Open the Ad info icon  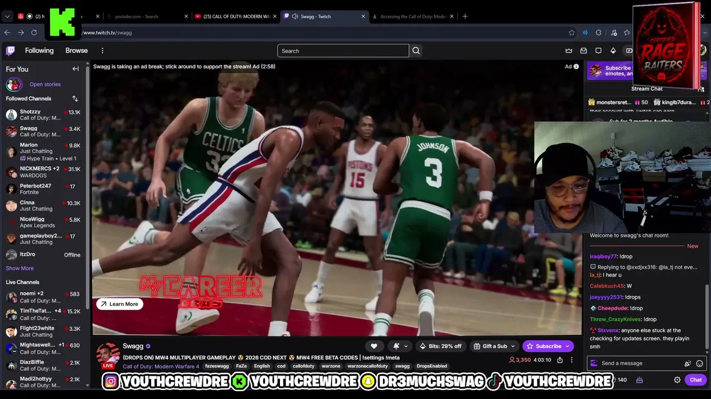point(576,66)
